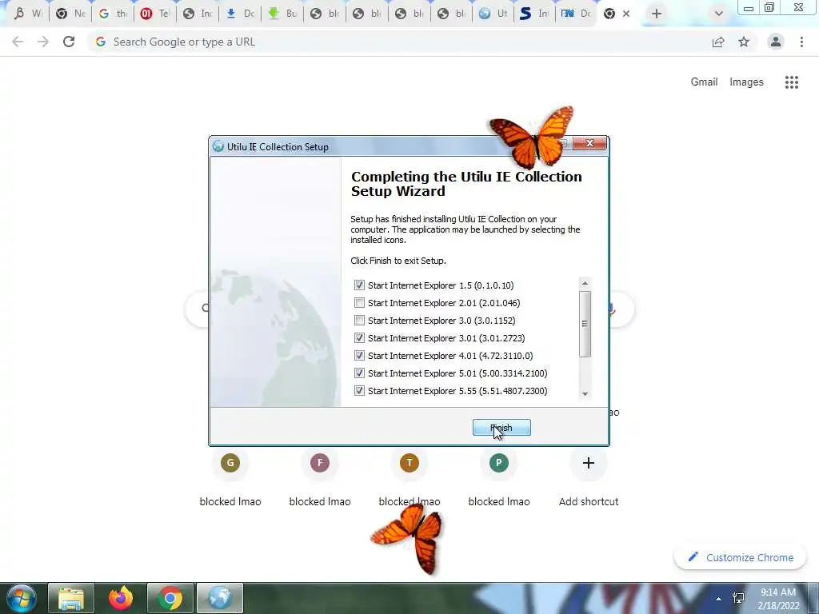Uncheck Start Internet Explorer 5.55 checkbox
This screenshot has width=819, height=614.
click(x=359, y=390)
